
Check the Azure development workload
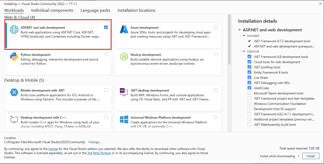pyautogui.click(x=216, y=27)
